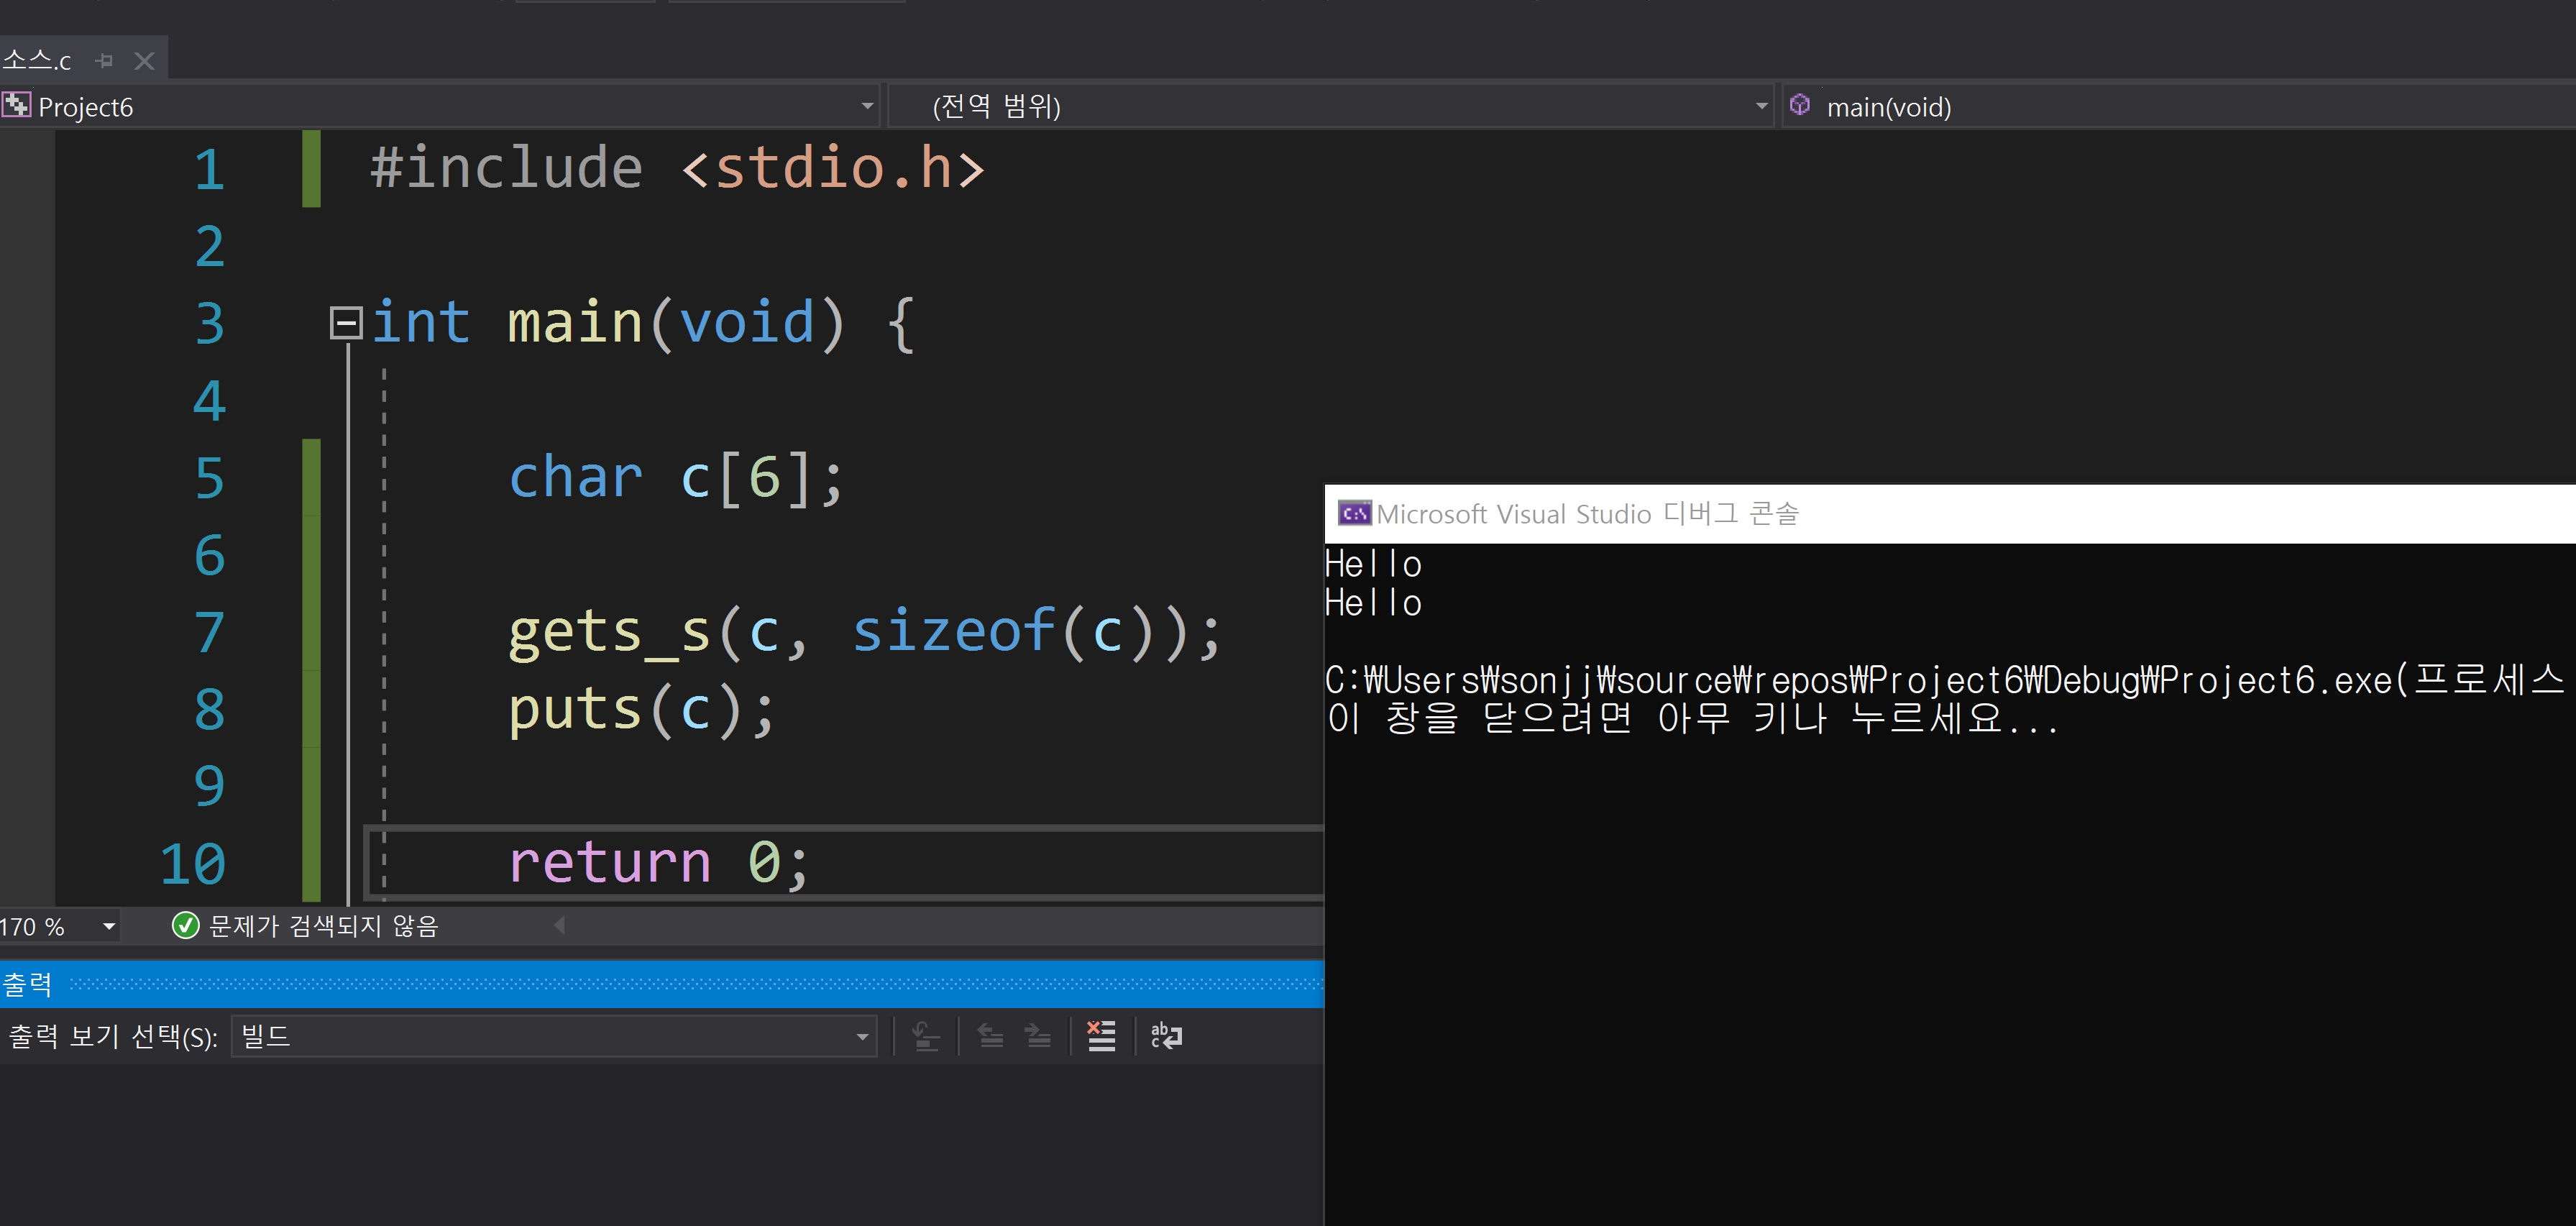Open the Project6 project dropdown
The width and height of the screenshot is (2576, 1226).
[867, 106]
